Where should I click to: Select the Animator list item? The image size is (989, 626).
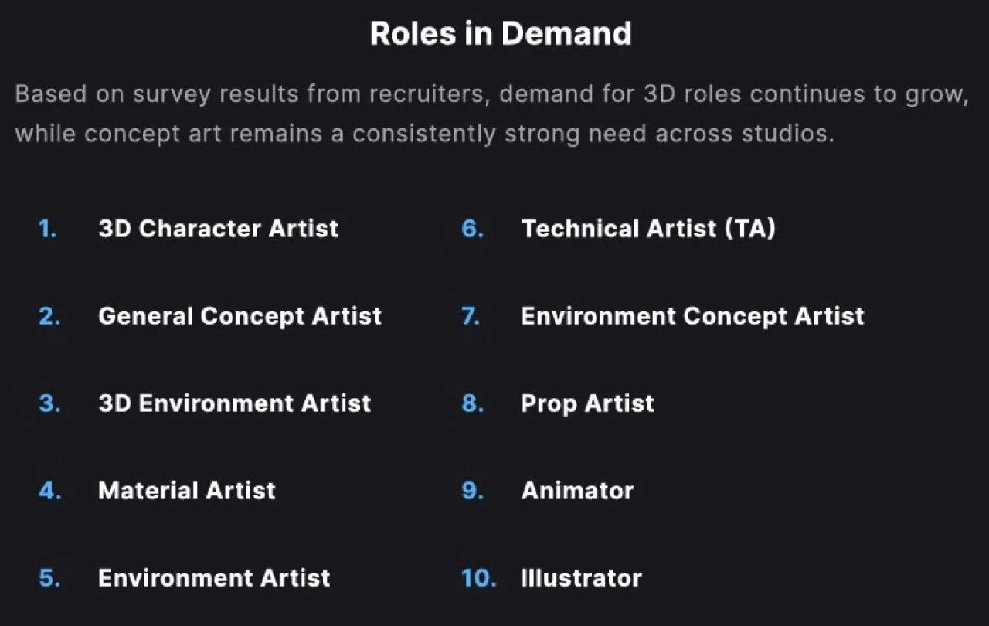pos(578,491)
